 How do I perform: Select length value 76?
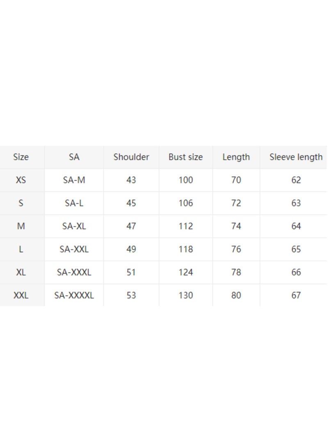pos(236,249)
